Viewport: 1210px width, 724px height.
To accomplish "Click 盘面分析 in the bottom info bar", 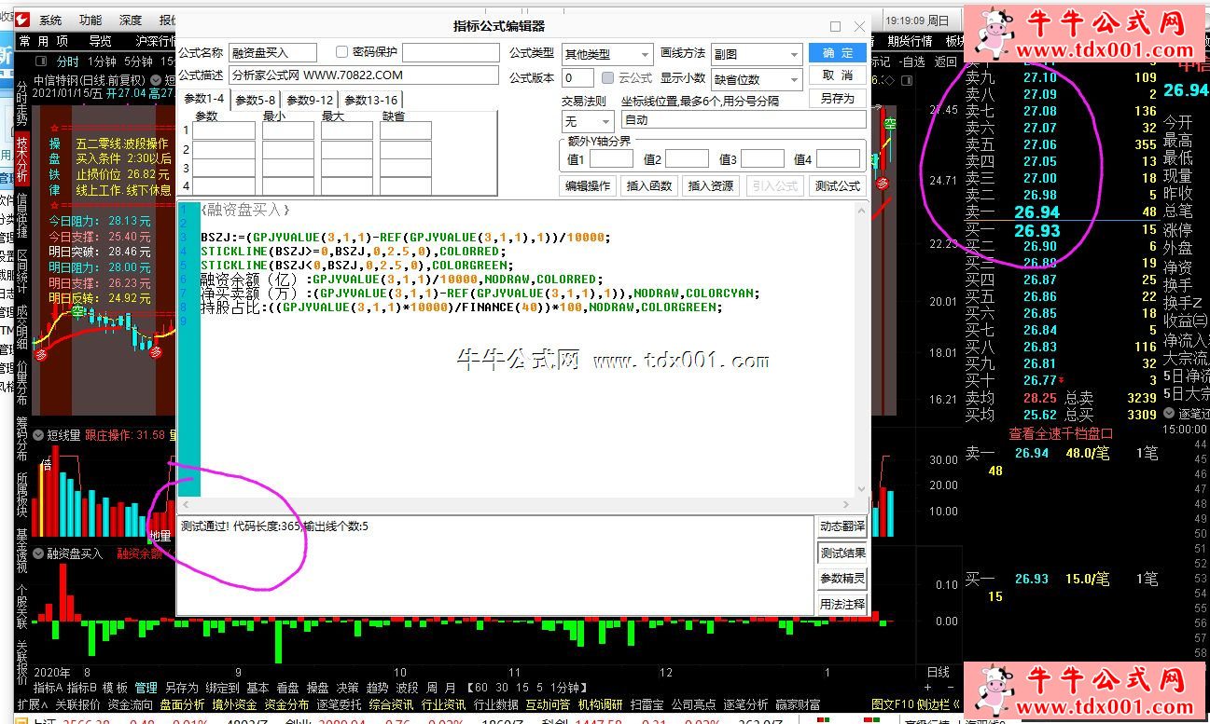I will [x=182, y=704].
